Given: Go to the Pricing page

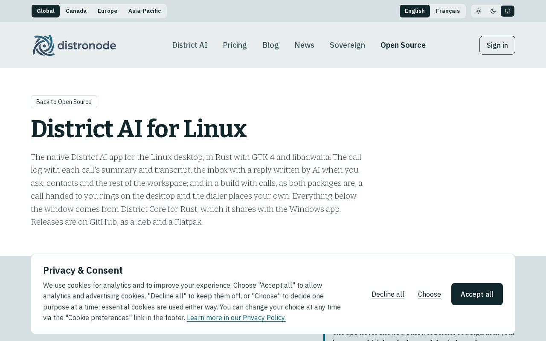Looking at the screenshot, I should pyautogui.click(x=235, y=45).
